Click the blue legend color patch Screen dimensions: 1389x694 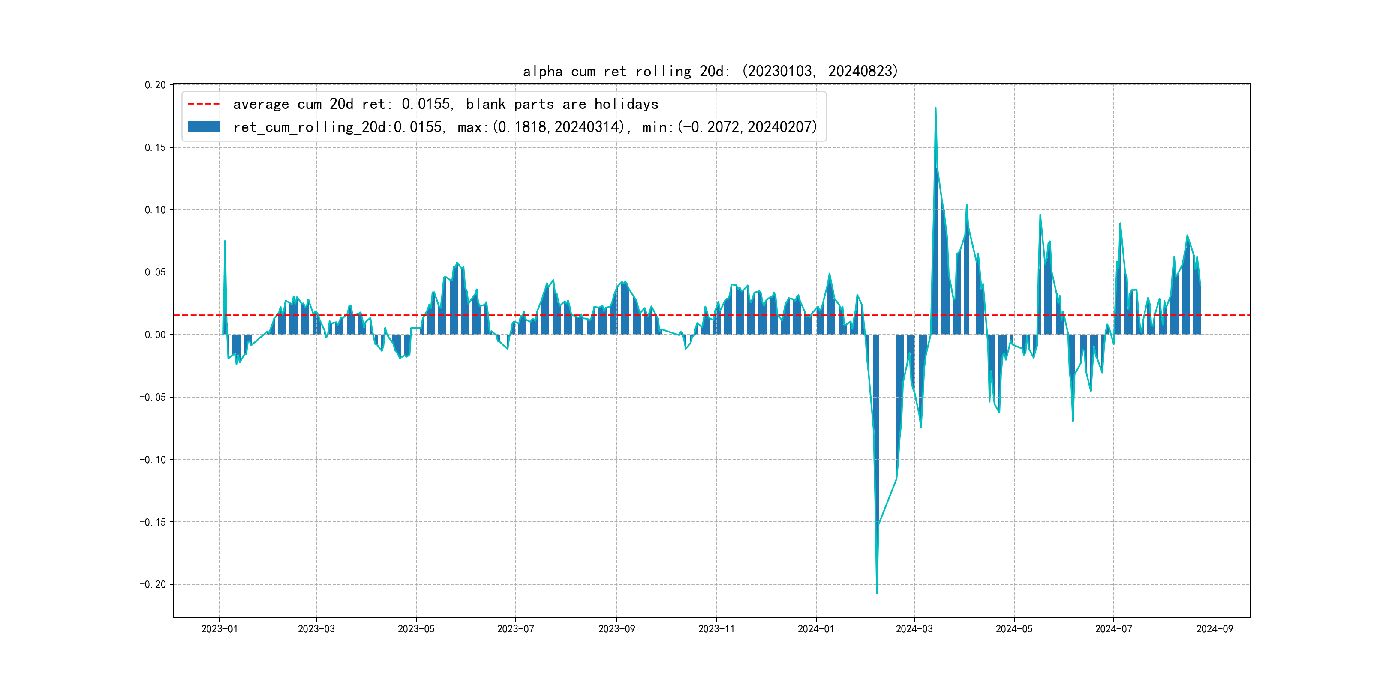click(x=204, y=127)
